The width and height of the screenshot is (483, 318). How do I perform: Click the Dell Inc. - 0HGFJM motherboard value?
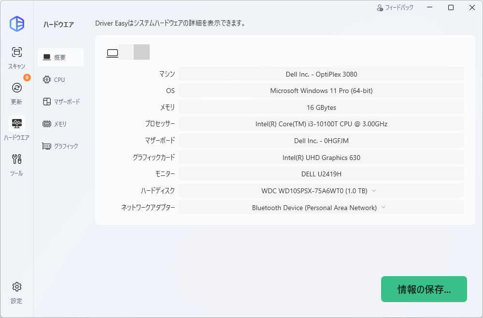(321, 141)
